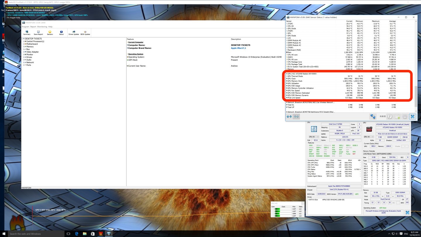Click the BIOS Update toolbar icon
Screen dimensions: 421x237
click(85, 32)
